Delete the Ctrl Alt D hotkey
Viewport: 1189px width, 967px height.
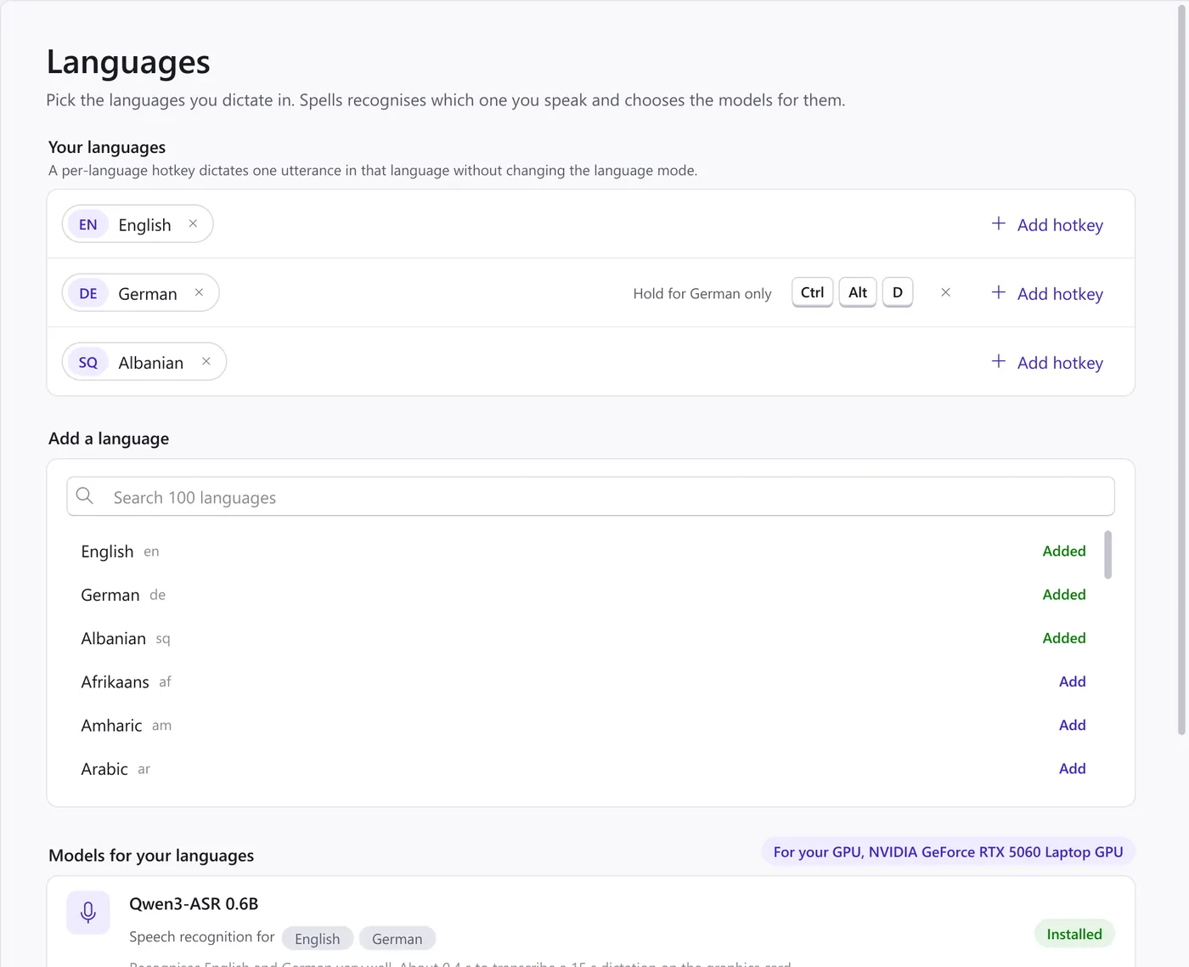tap(945, 292)
